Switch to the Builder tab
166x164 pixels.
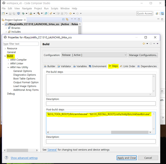(50, 66)
